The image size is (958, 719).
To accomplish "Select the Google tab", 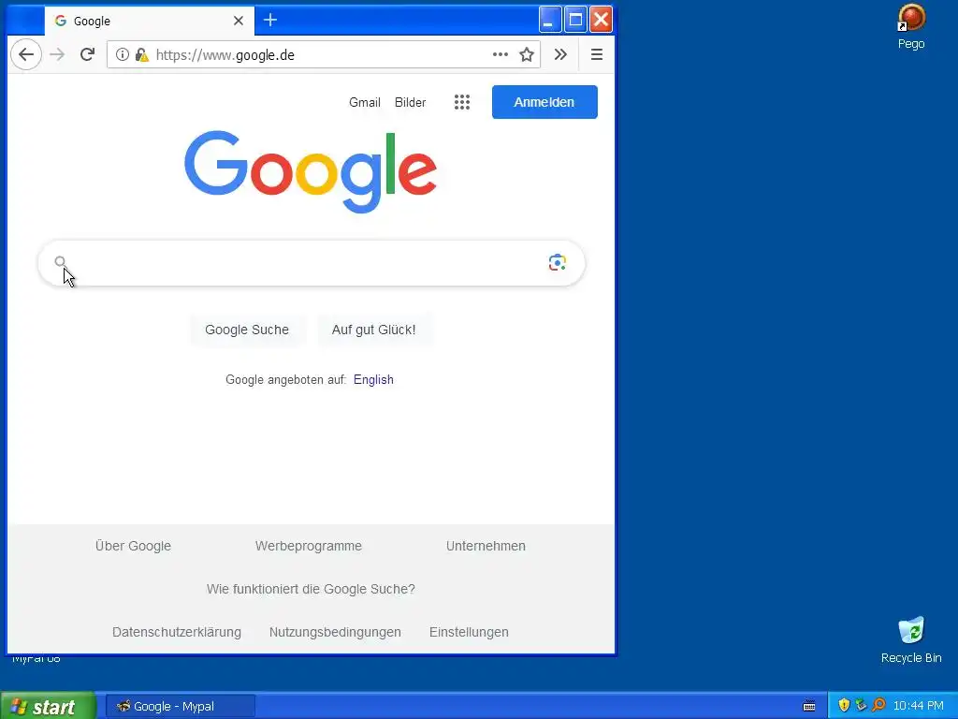I will [149, 21].
